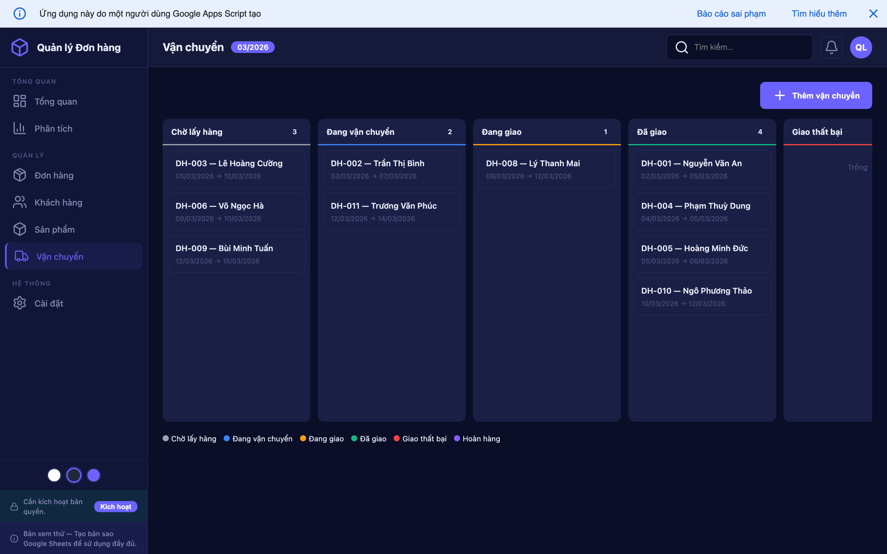
Task: Open Đơn hàng via its box icon
Action: coord(19,175)
